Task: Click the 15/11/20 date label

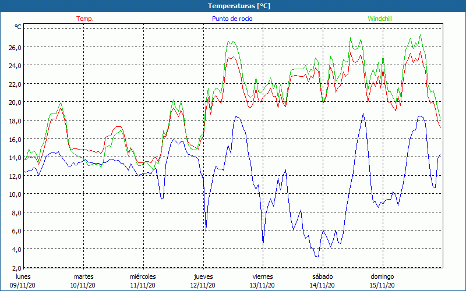Action: pos(382,286)
